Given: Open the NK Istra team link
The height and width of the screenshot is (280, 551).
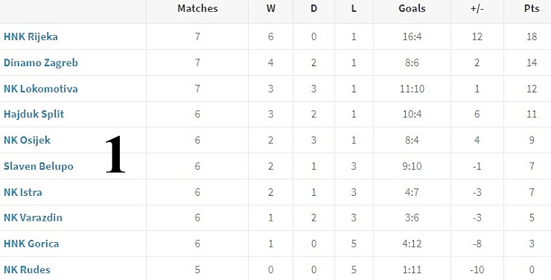Looking at the screenshot, I should tap(23, 192).
